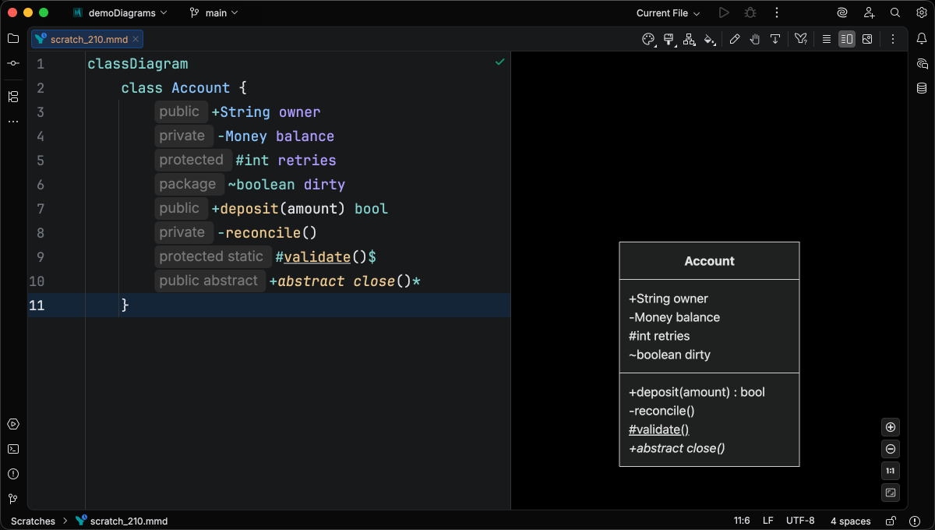Screen dimensions: 935x530
Task: Toggle the read-only lock icon
Action: pos(891,521)
